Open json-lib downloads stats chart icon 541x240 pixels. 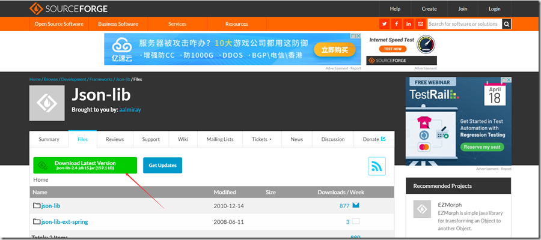point(356,205)
